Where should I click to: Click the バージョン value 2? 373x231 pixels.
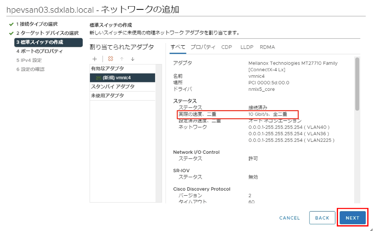click(x=250, y=196)
